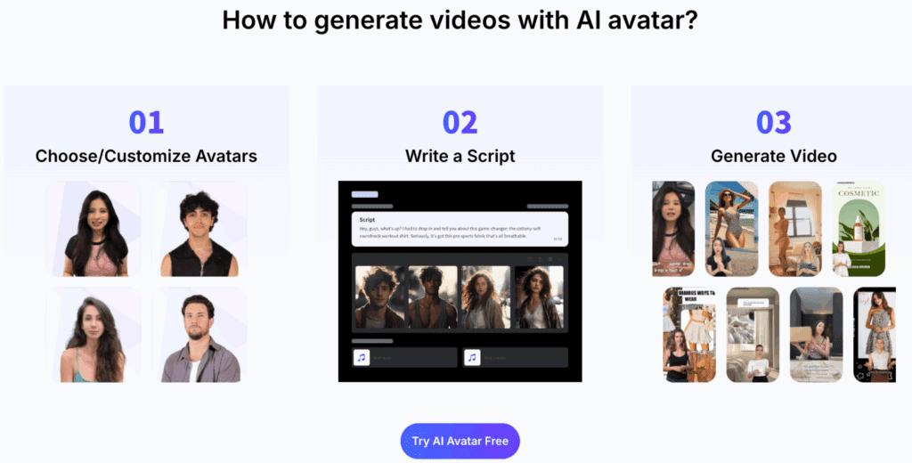Select the long-haired woman avatar in pink top
The height and width of the screenshot is (463, 912).
(x=94, y=229)
